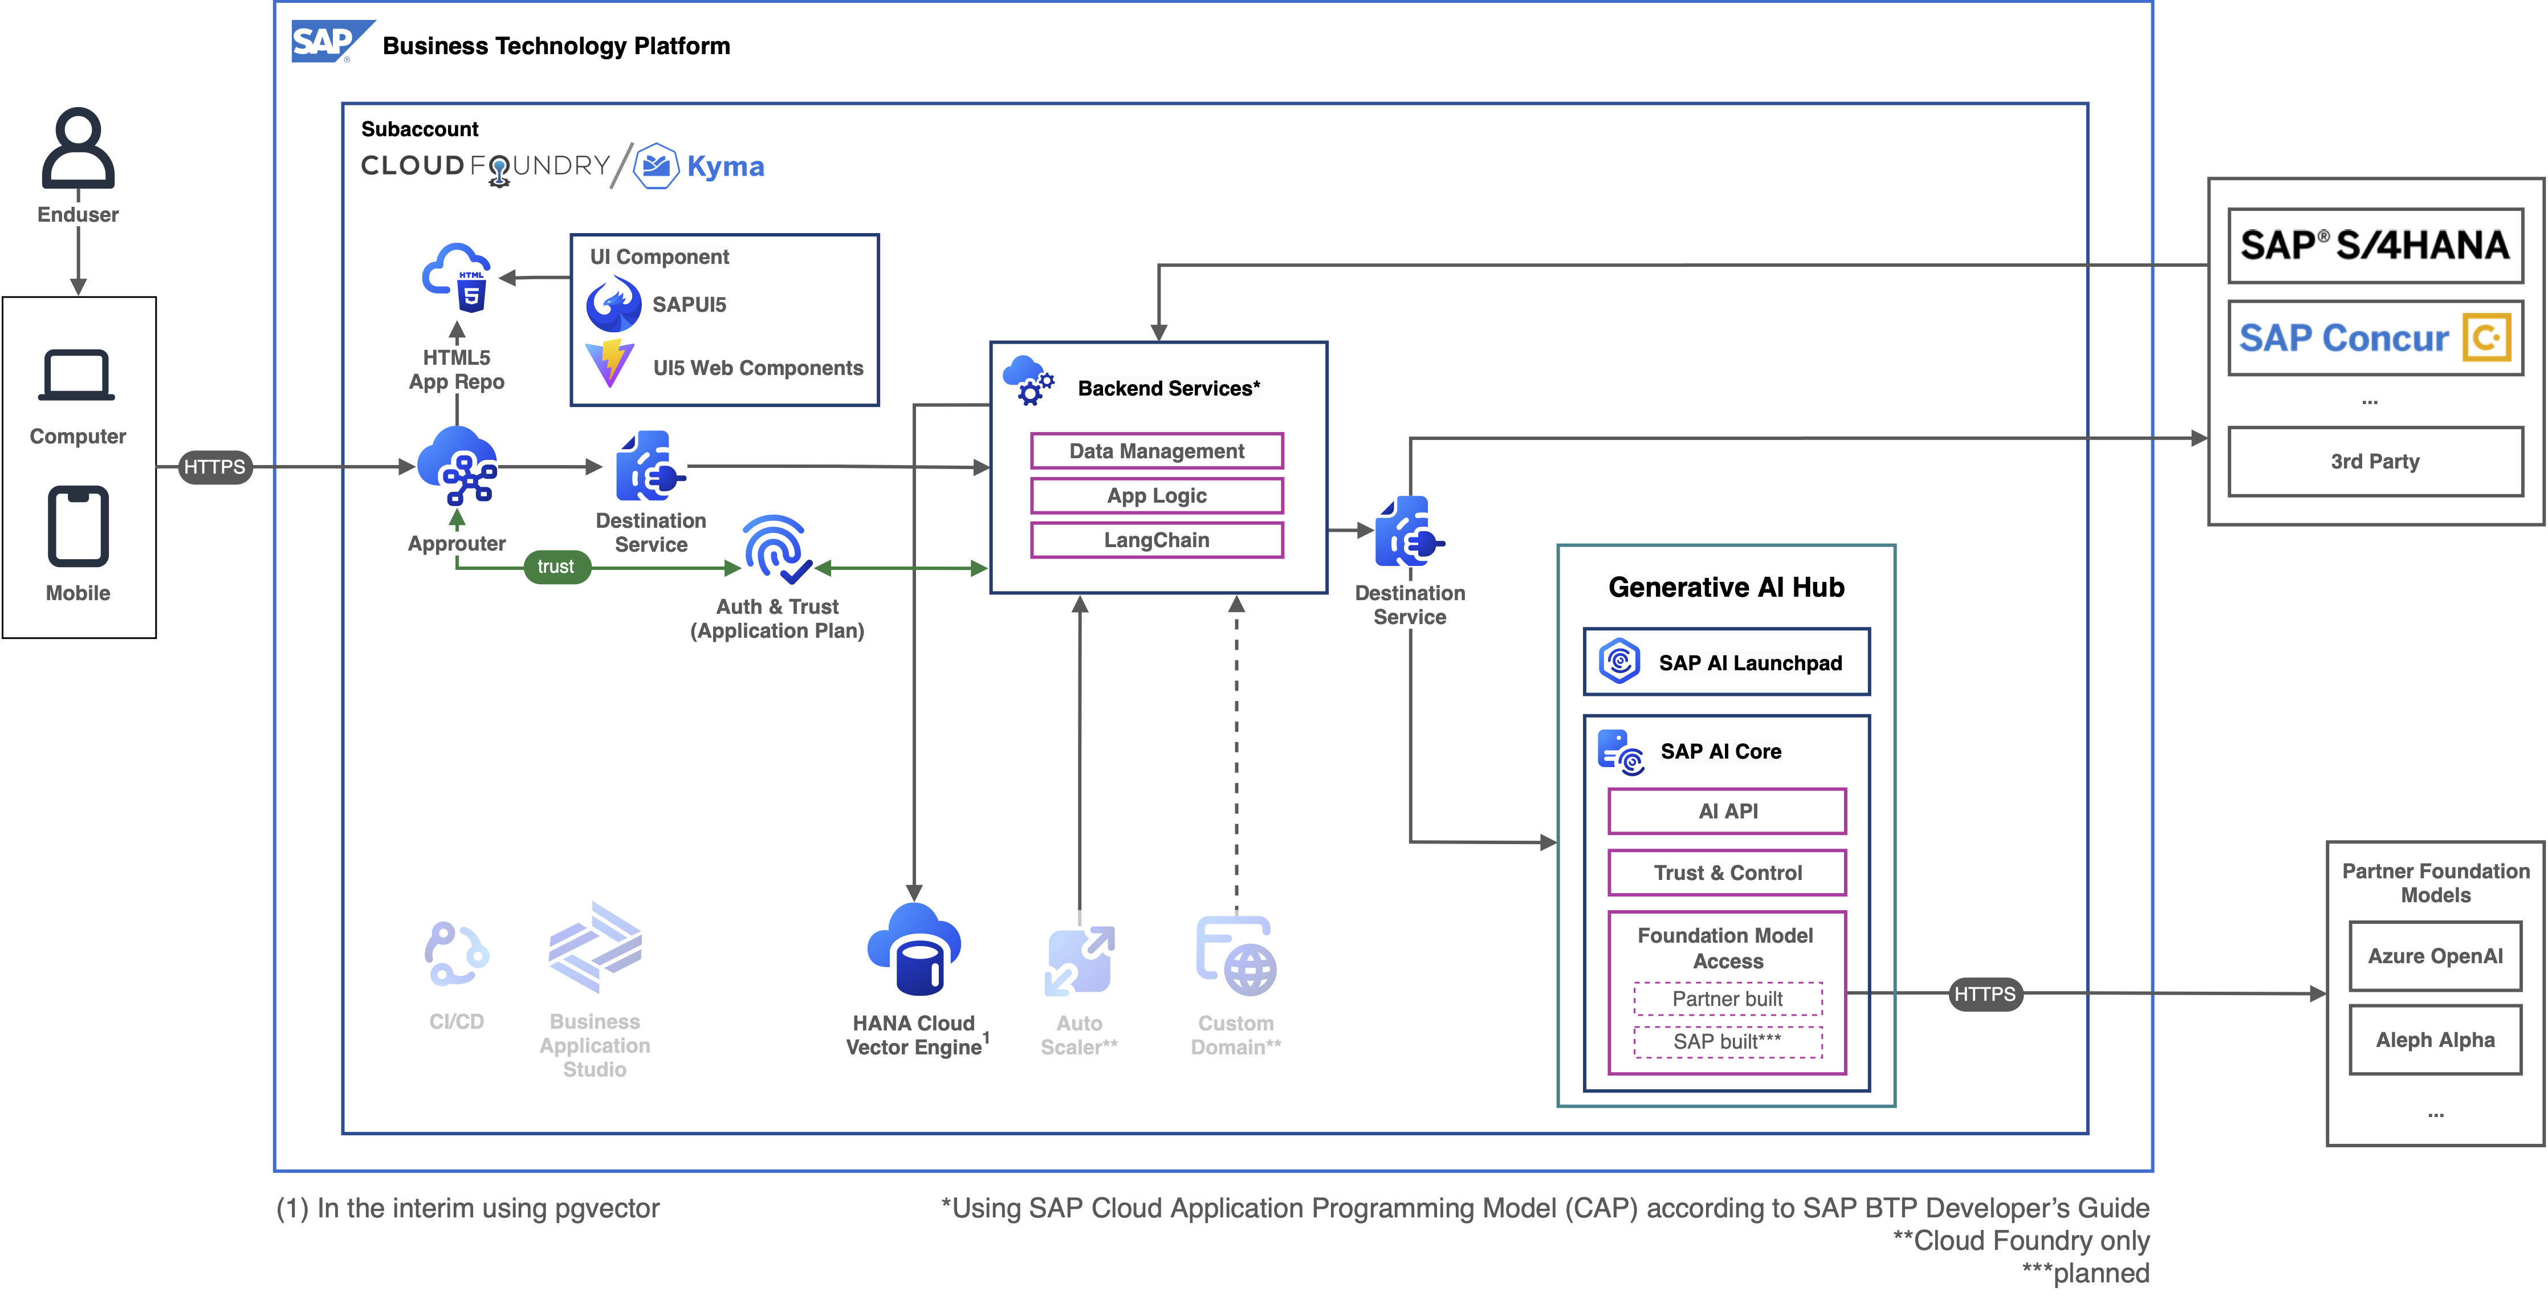Image resolution: width=2548 pixels, height=1308 pixels.
Task: Click the Subaccount label
Action: pos(420,129)
